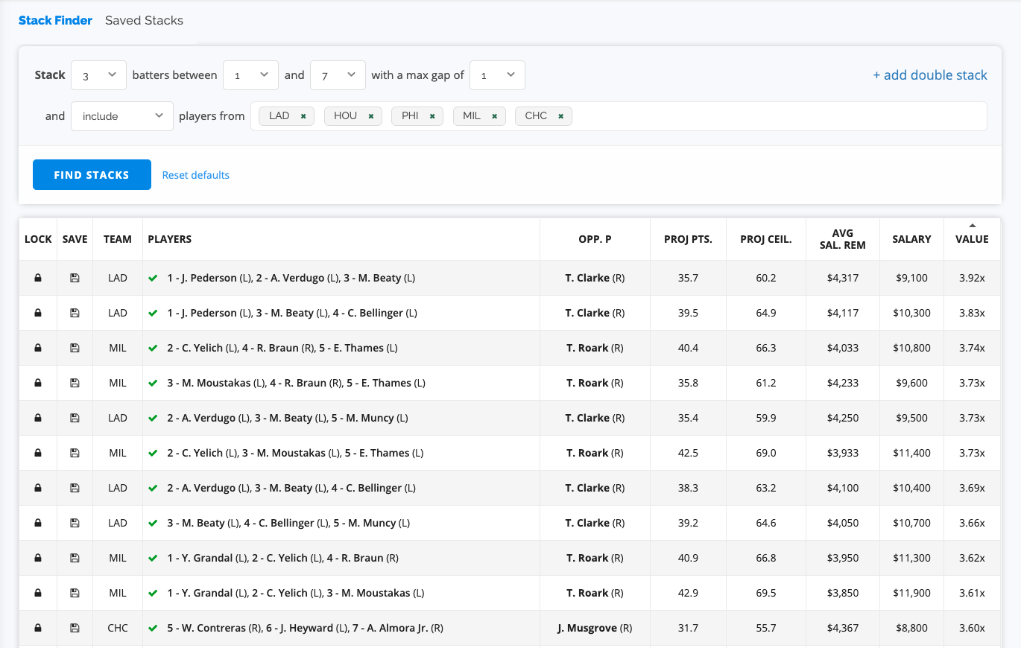Lock the Yelich, Moustakas, Thames stack
This screenshot has width=1021, height=648.
38,453
